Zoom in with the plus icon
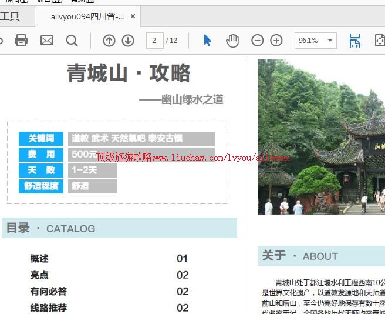Viewport: 385px width, 314px height. (276, 40)
